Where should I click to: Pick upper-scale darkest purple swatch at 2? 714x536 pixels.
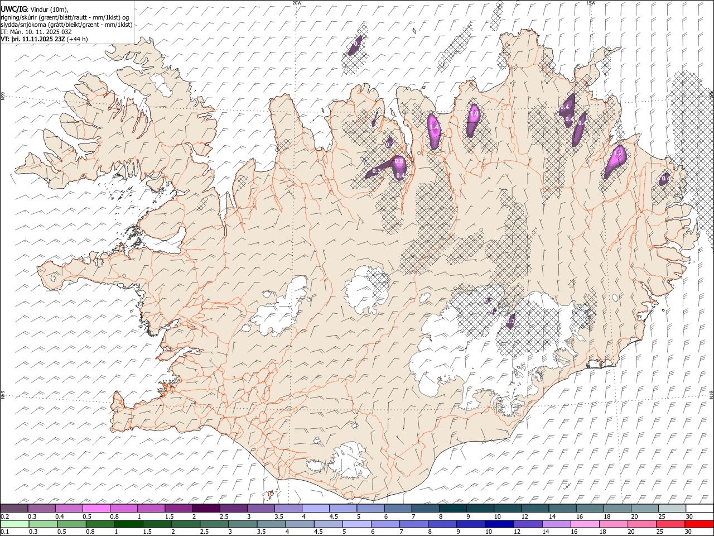pyautogui.click(x=206, y=508)
